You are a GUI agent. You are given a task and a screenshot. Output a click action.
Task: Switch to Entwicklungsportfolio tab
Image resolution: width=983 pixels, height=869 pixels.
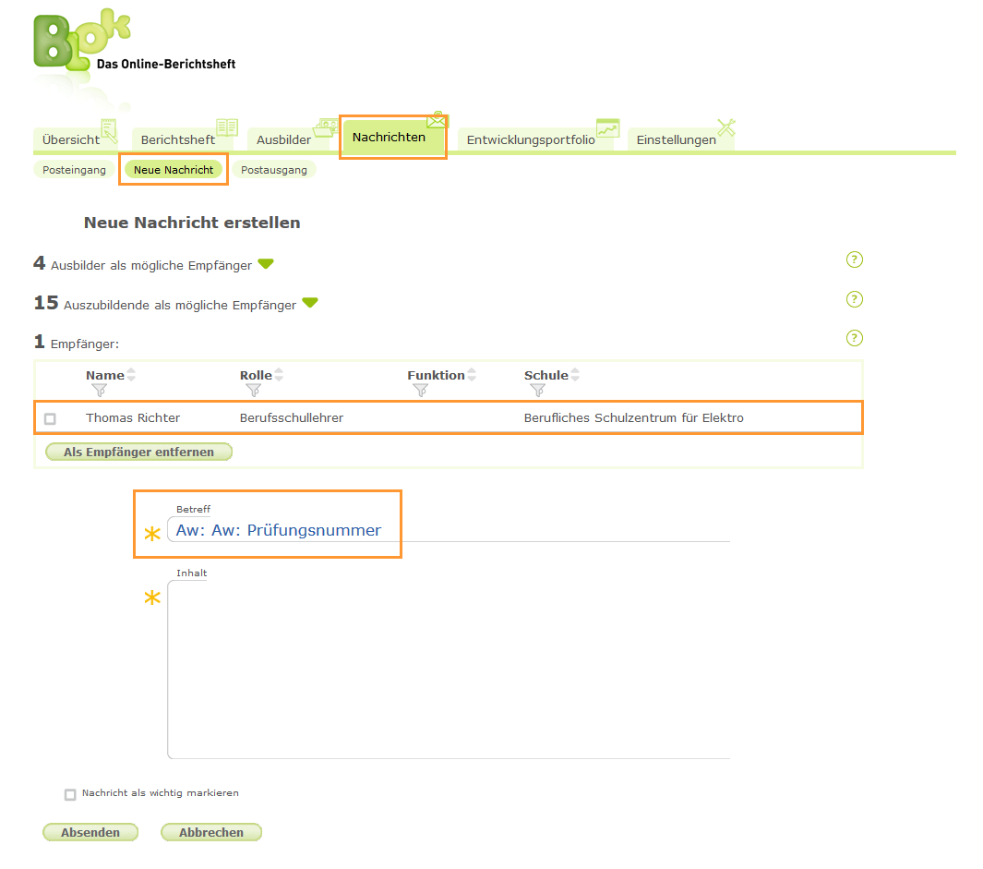click(x=531, y=139)
